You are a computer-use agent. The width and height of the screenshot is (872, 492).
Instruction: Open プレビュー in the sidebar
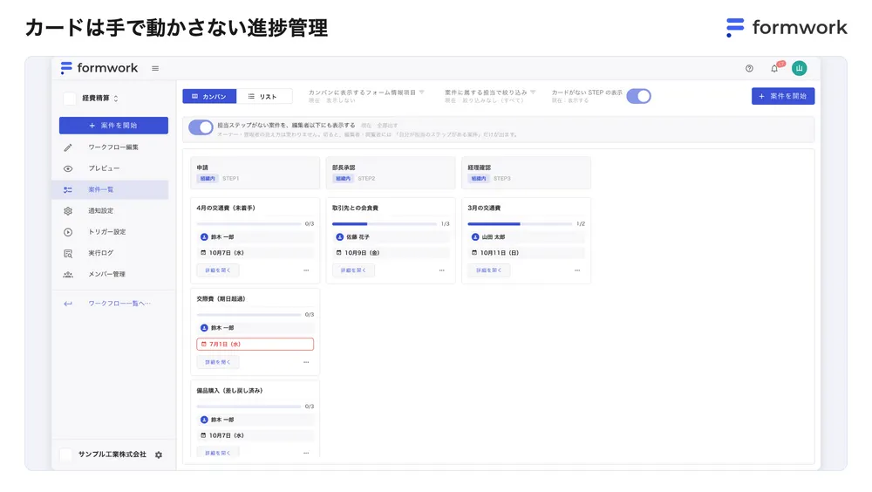tap(104, 168)
